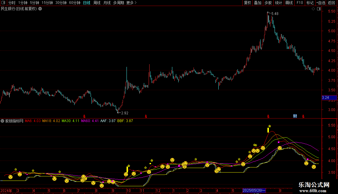The height and width of the screenshot is (194, 338).
Task: Select the 30分钟 period
Action: pos(61,3)
